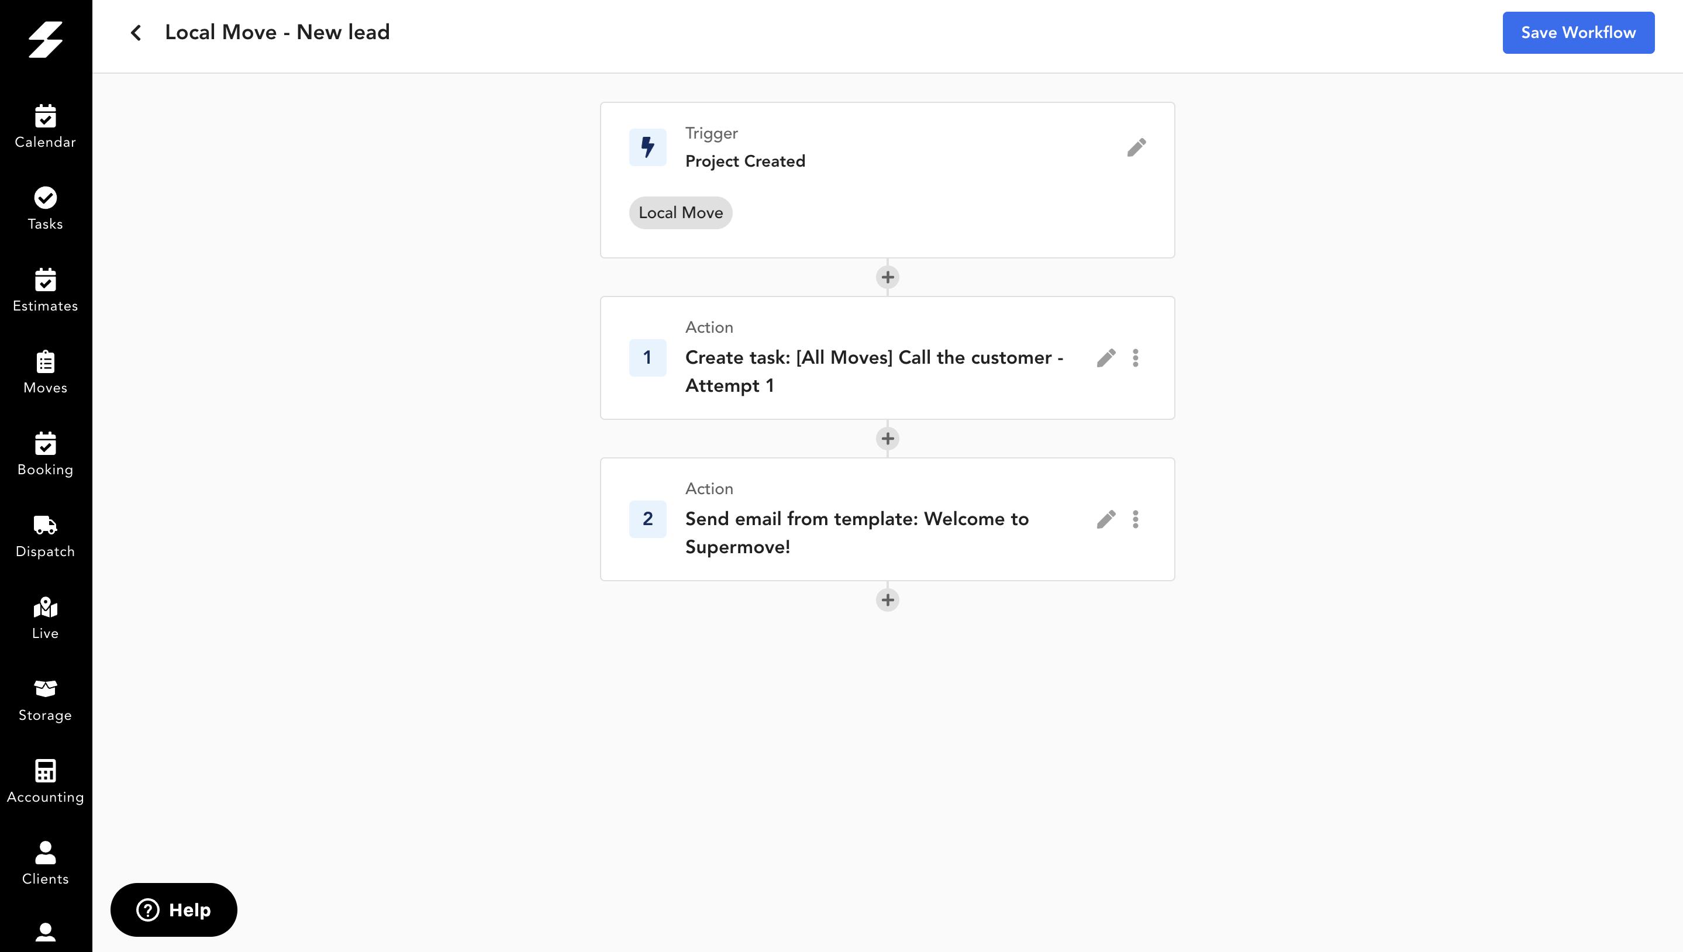
Task: Open the Tasks section in sidebar
Action: click(45, 208)
